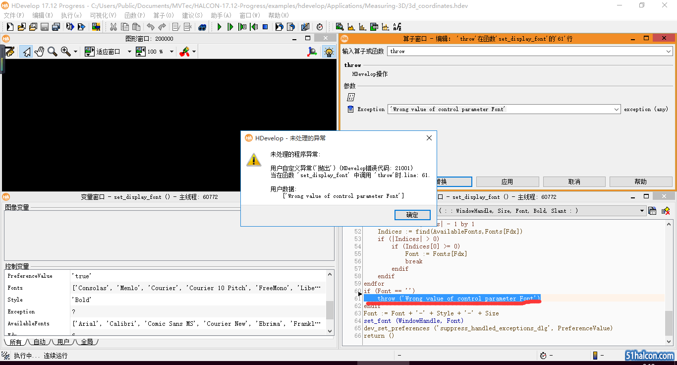Viewport: 677px width, 365px height.
Task: Click the warning triangle in exception dialog
Action: 254,159
